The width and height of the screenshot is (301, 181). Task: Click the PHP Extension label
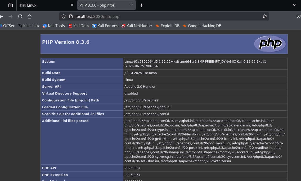pyautogui.click(x=55, y=175)
